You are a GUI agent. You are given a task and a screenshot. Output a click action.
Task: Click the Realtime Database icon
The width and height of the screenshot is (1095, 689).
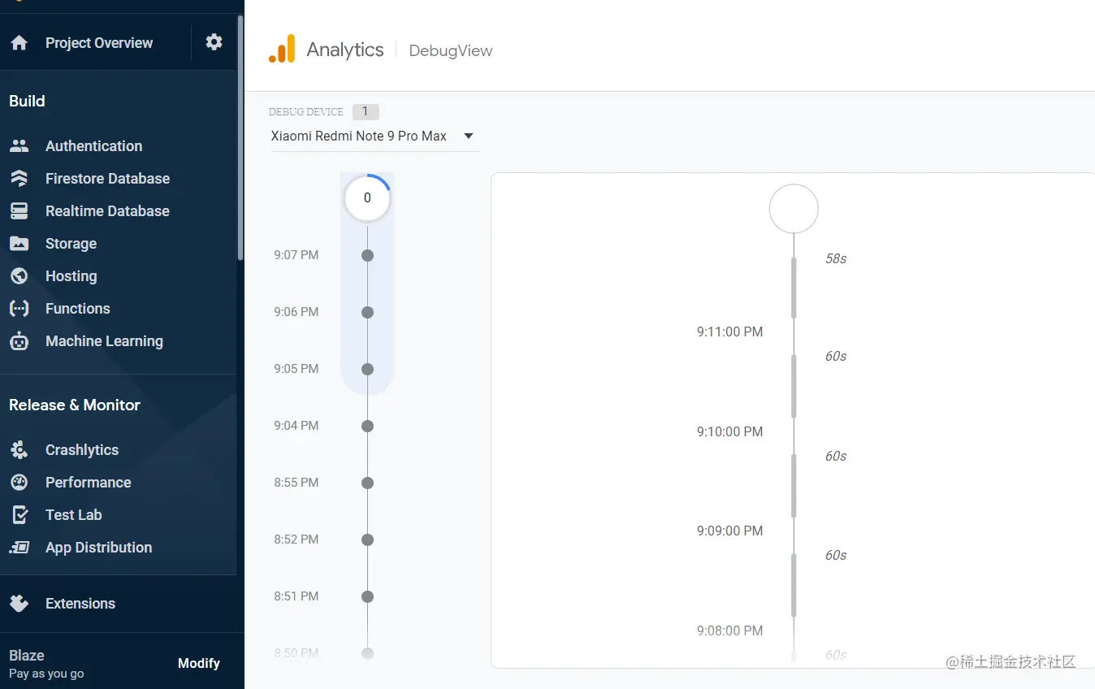click(x=19, y=211)
